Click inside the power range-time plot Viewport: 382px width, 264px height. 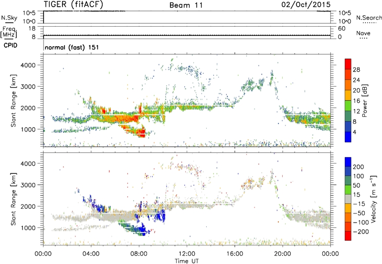[x=187, y=101]
